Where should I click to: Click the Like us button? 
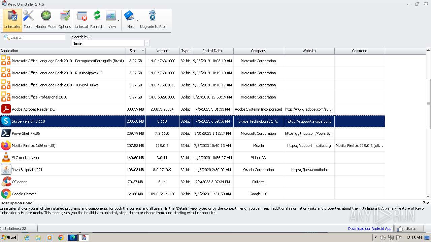coord(408,229)
